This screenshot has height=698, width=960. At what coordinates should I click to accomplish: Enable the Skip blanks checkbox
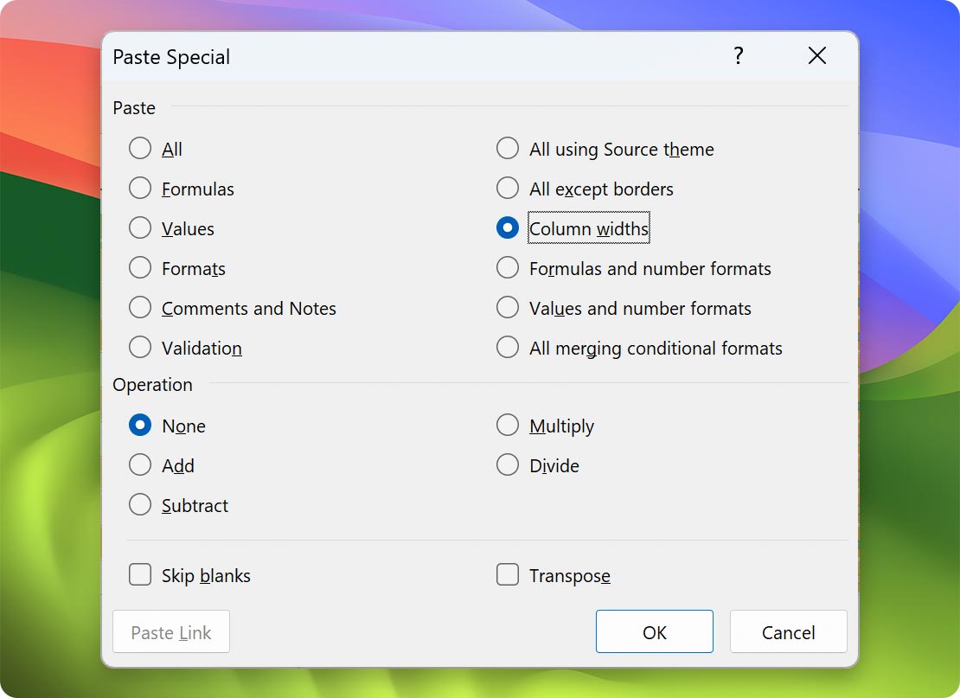tap(140, 575)
